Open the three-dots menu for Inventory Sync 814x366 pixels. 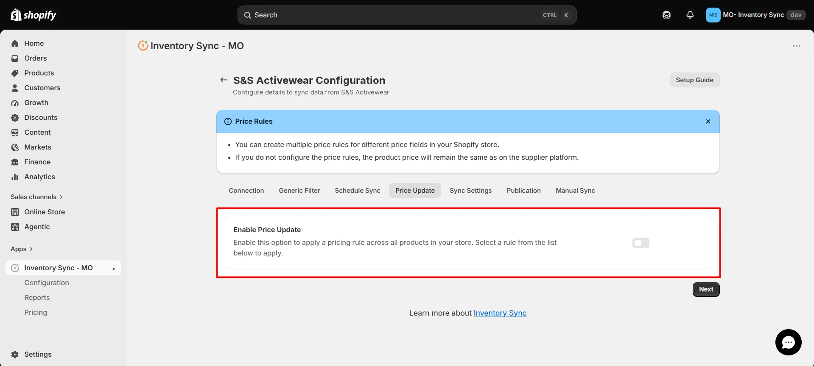tap(797, 46)
